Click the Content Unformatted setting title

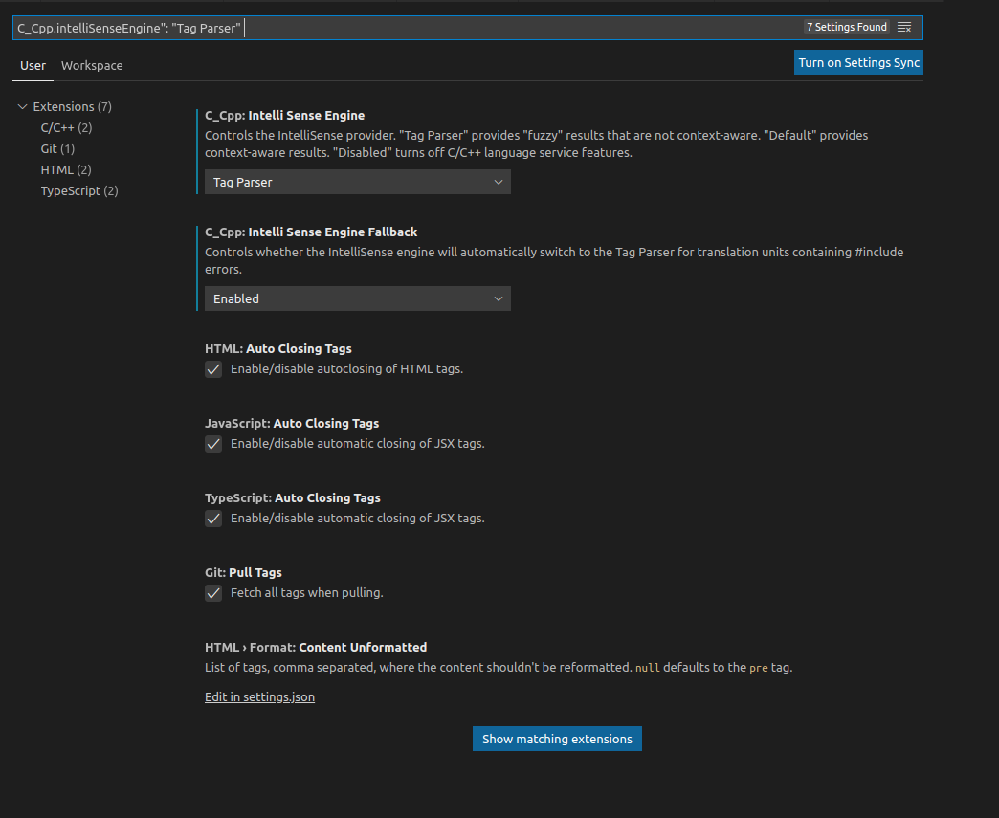[316, 647]
